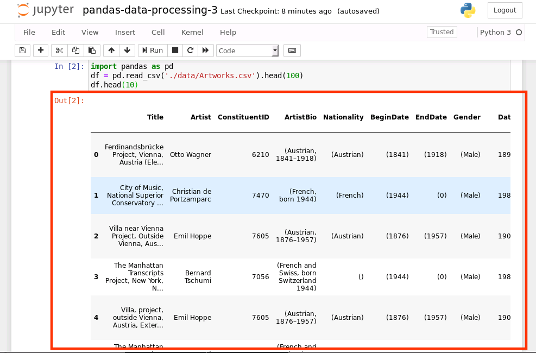Click ConstituentID value 7056

pyautogui.click(x=261, y=277)
